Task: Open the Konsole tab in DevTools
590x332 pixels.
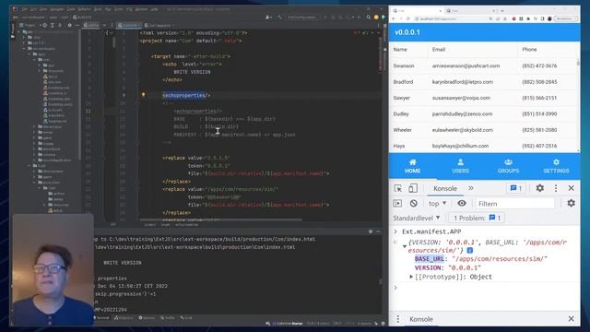Action: (x=445, y=188)
